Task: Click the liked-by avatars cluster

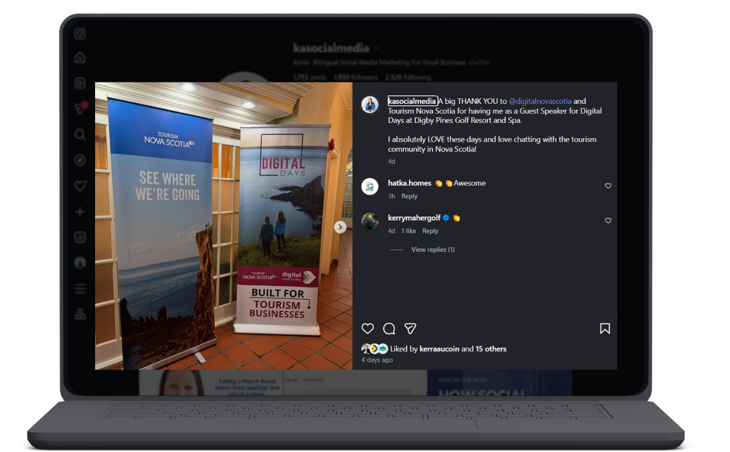Action: 375,349
